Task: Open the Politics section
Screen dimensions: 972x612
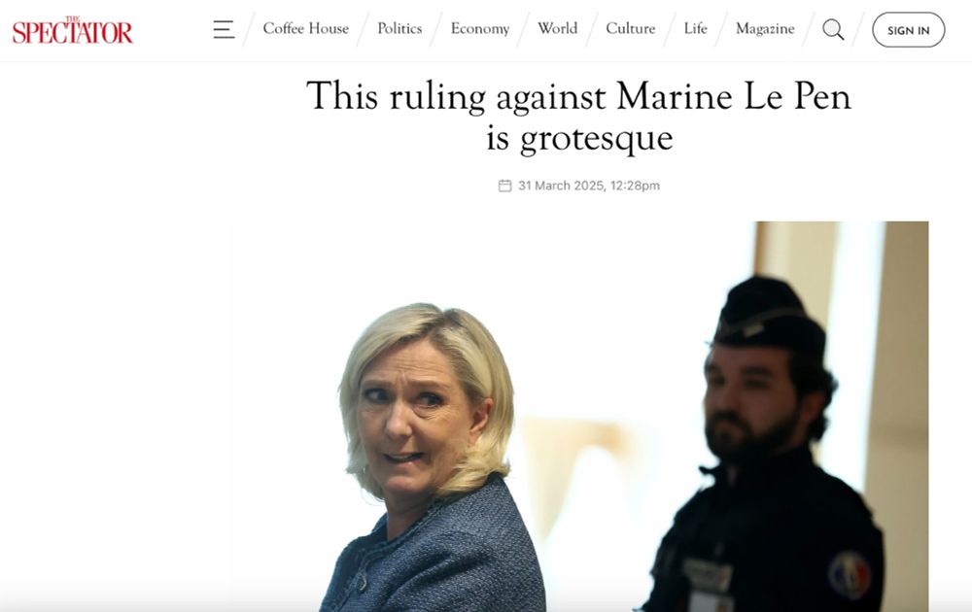Action: 399,28
